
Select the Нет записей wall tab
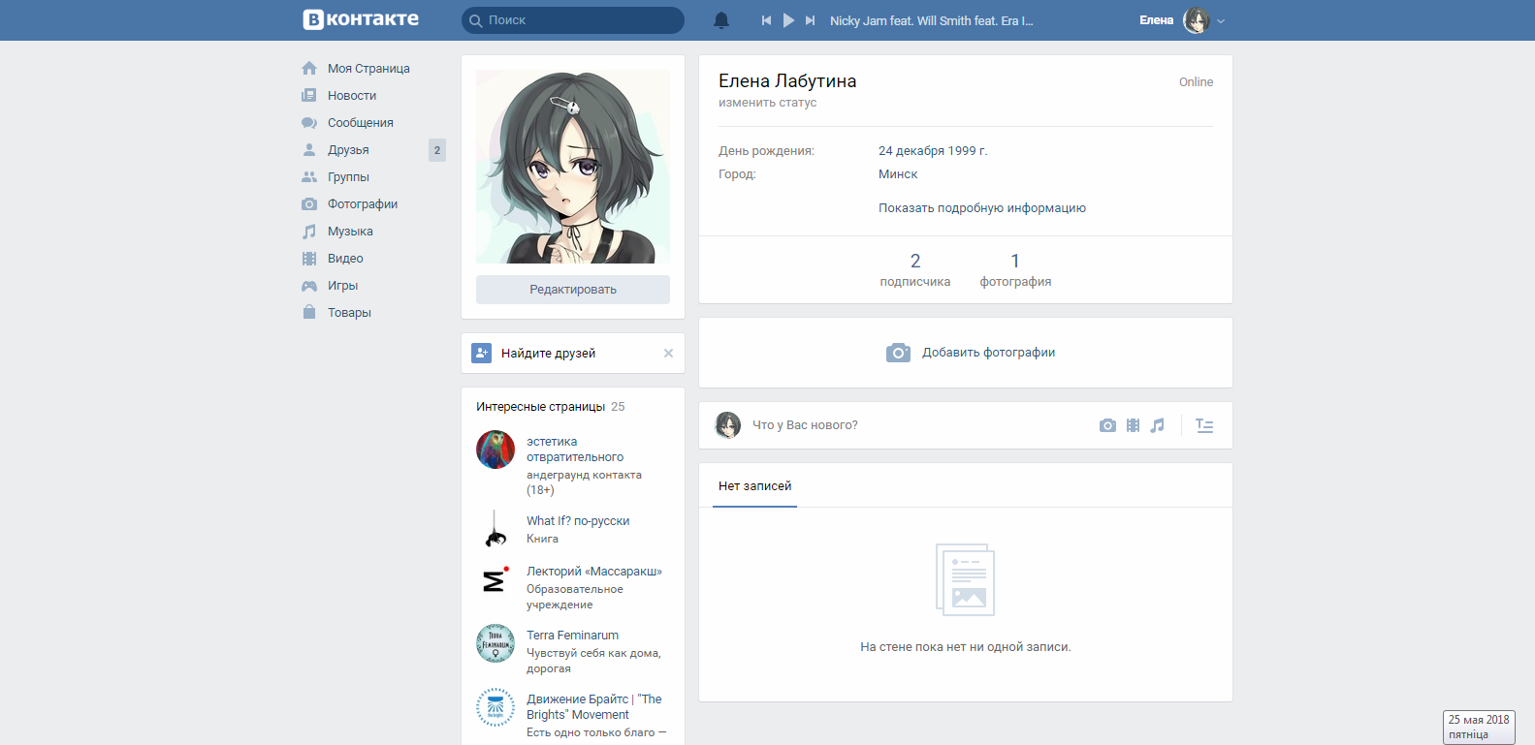click(x=754, y=486)
